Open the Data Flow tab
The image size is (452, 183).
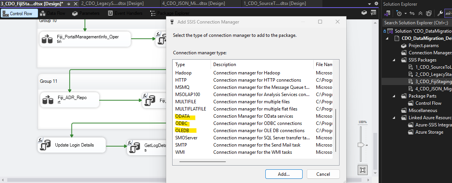[52, 13]
